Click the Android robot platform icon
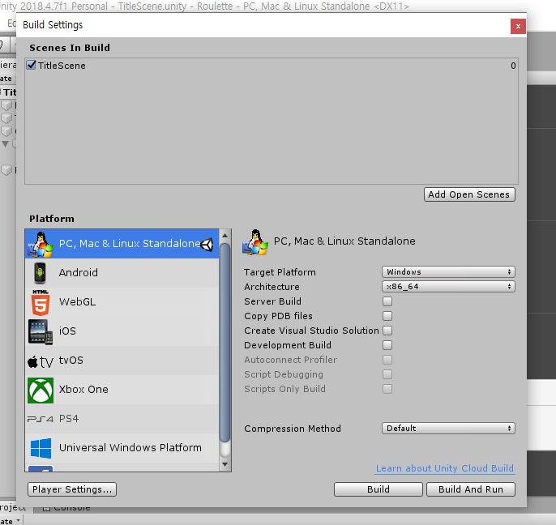The image size is (556, 525). coord(40,273)
